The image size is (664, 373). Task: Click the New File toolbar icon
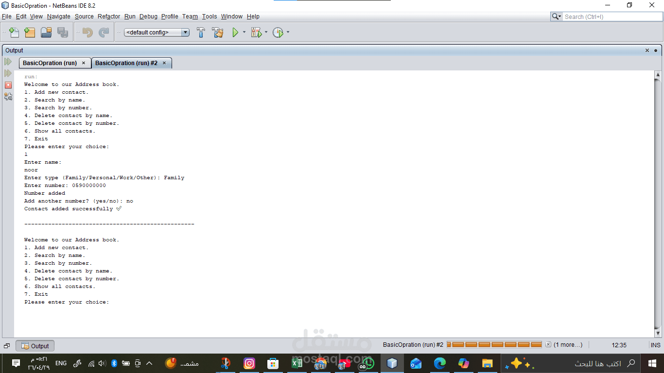click(x=14, y=33)
